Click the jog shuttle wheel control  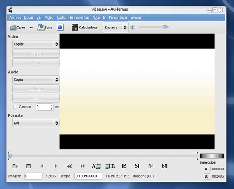point(212,156)
